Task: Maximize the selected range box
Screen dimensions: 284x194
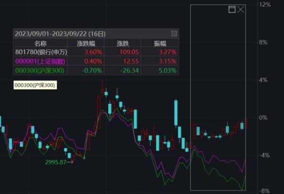Action: tap(232, 9)
